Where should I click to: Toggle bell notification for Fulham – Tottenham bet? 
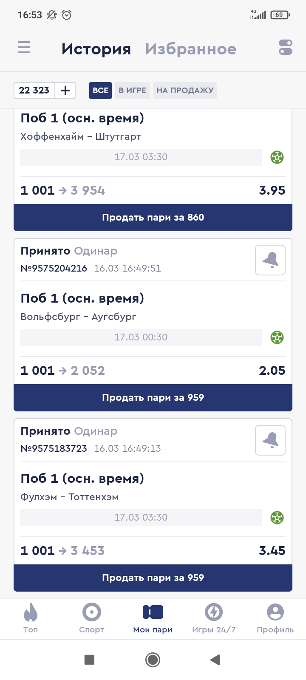click(x=270, y=440)
